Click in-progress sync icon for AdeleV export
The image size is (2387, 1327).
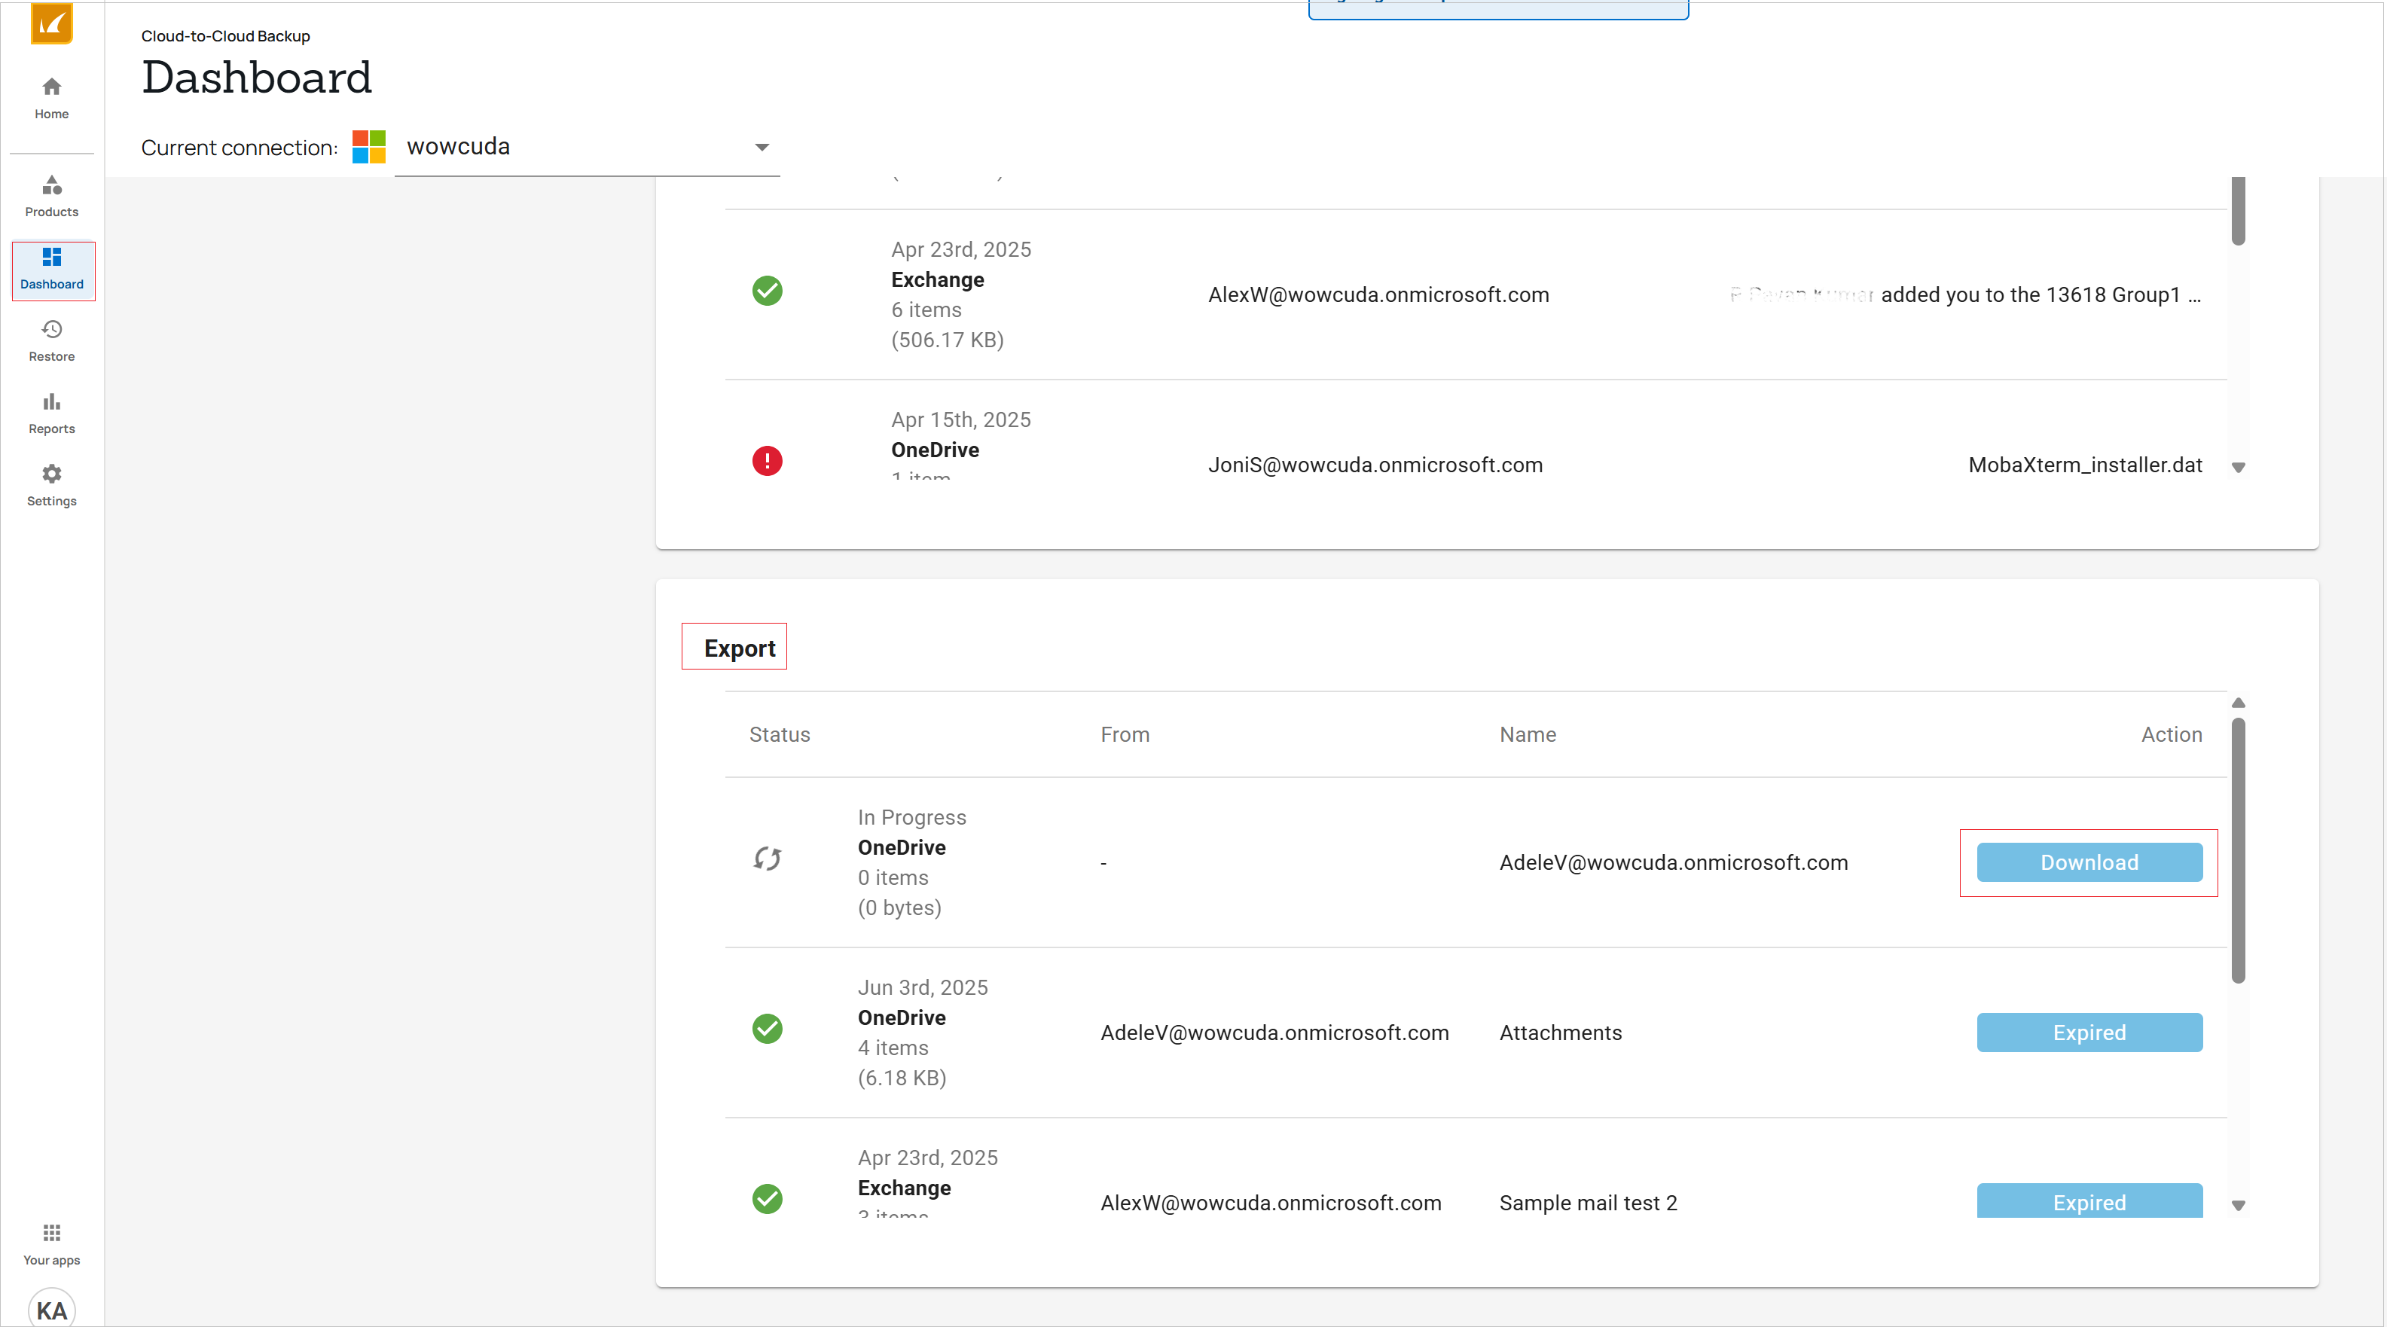[768, 859]
